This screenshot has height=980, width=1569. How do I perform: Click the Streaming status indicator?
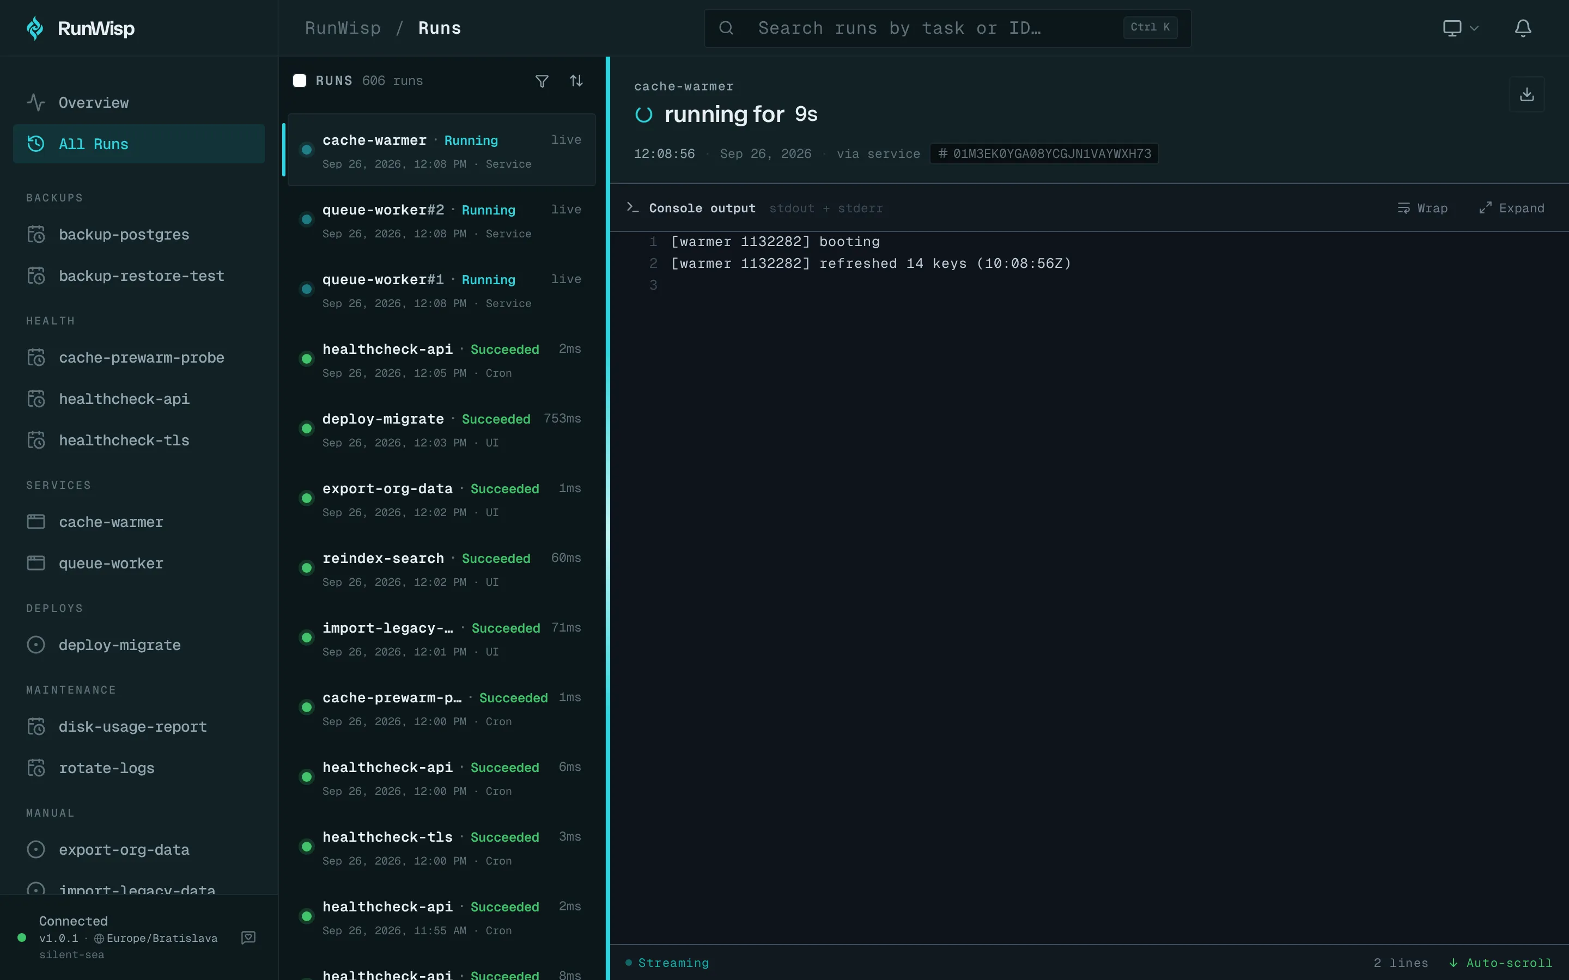click(667, 963)
